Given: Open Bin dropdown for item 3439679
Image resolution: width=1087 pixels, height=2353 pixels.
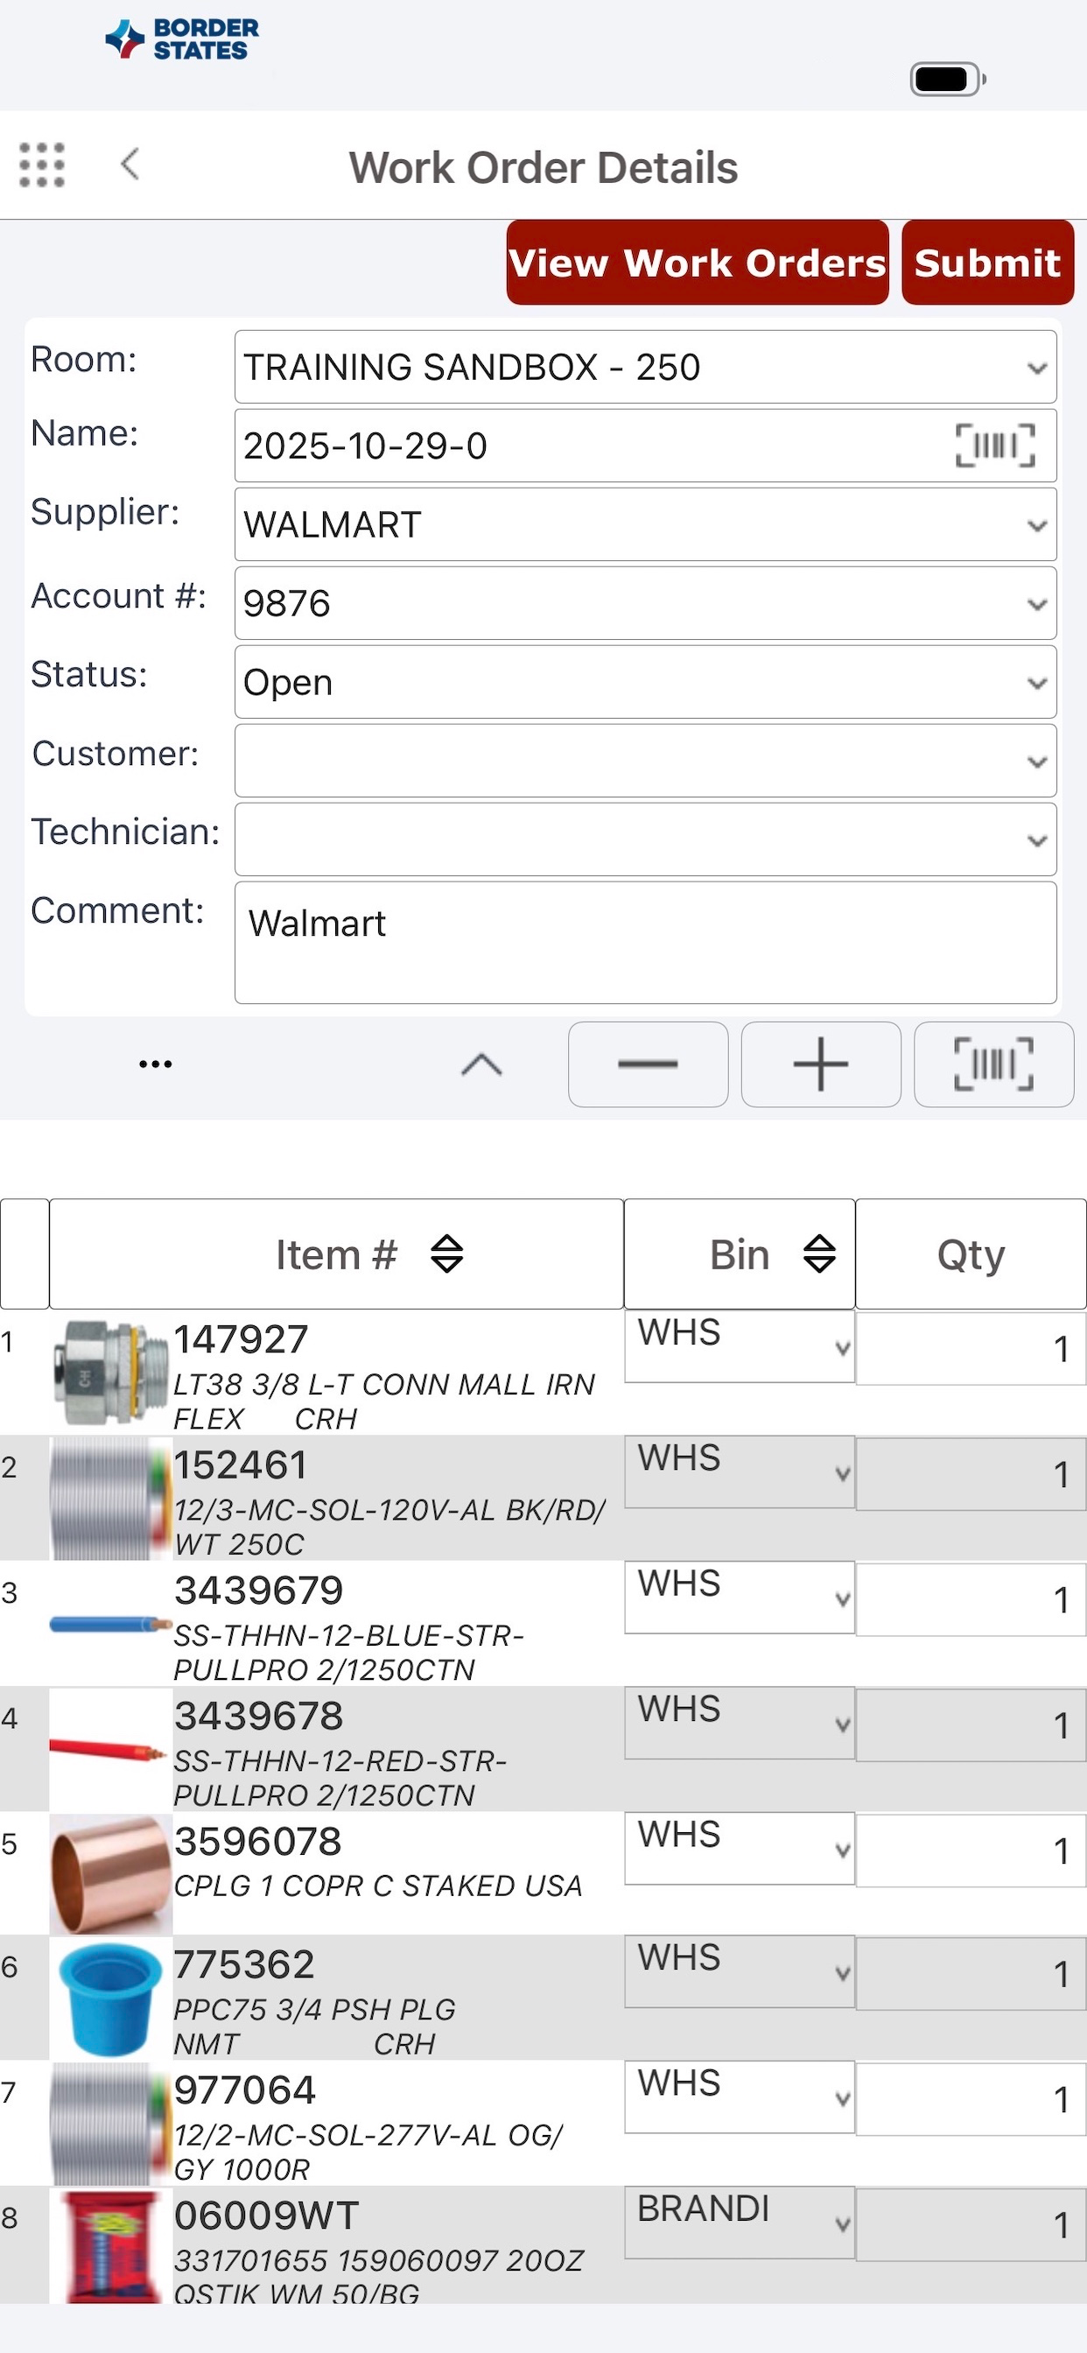Looking at the screenshot, I should click(740, 1597).
